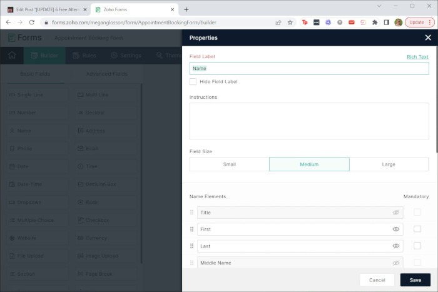
Task: Select the Decision Box field type
Action: click(x=105, y=184)
